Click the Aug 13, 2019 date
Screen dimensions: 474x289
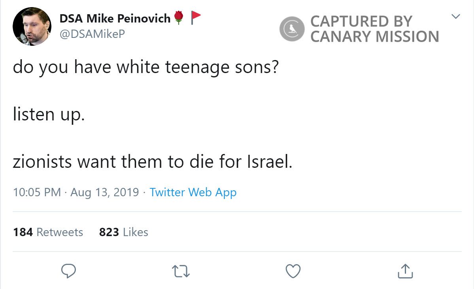click(x=105, y=193)
